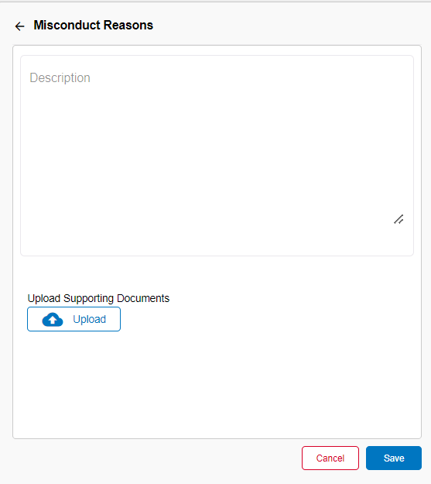Cancel the misconduct reason form

330,458
